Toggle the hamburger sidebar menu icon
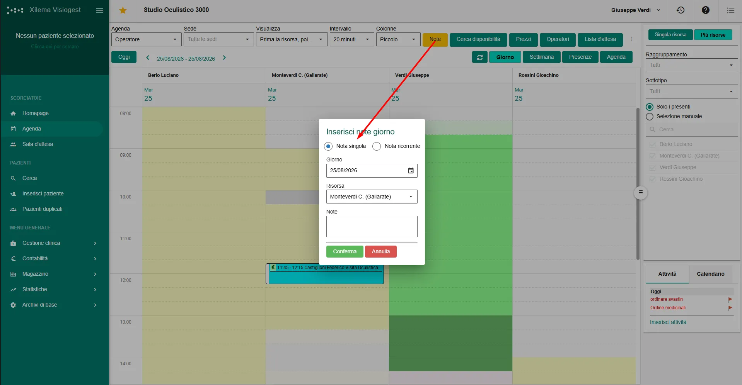The height and width of the screenshot is (385, 742). (x=99, y=10)
